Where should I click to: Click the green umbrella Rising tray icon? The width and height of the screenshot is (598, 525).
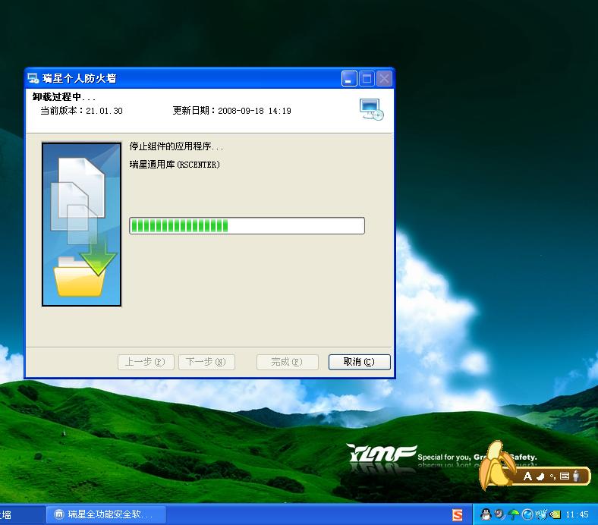pyautogui.click(x=513, y=514)
